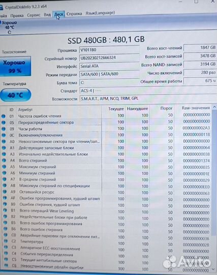Click power-on count value 280 раз
Viewport: 217px width, 275px height.
tap(200, 72)
